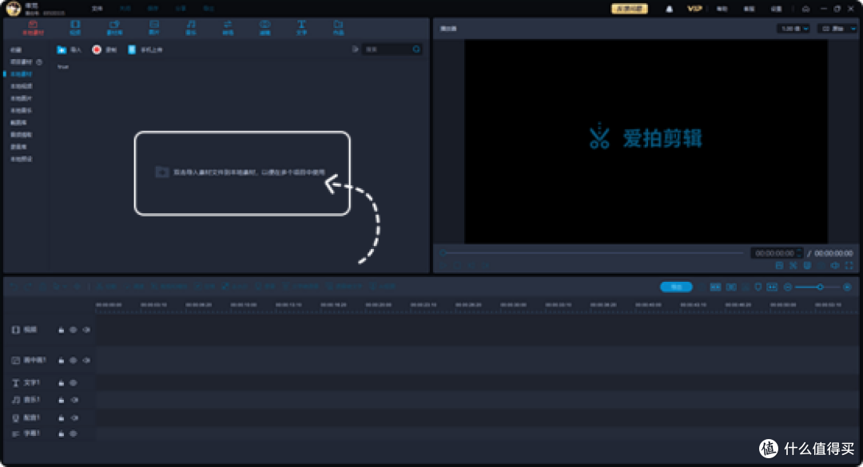Image resolution: width=863 pixels, height=467 pixels.
Task: Click the zoom-in plus icon on timeline
Action: pyautogui.click(x=848, y=287)
